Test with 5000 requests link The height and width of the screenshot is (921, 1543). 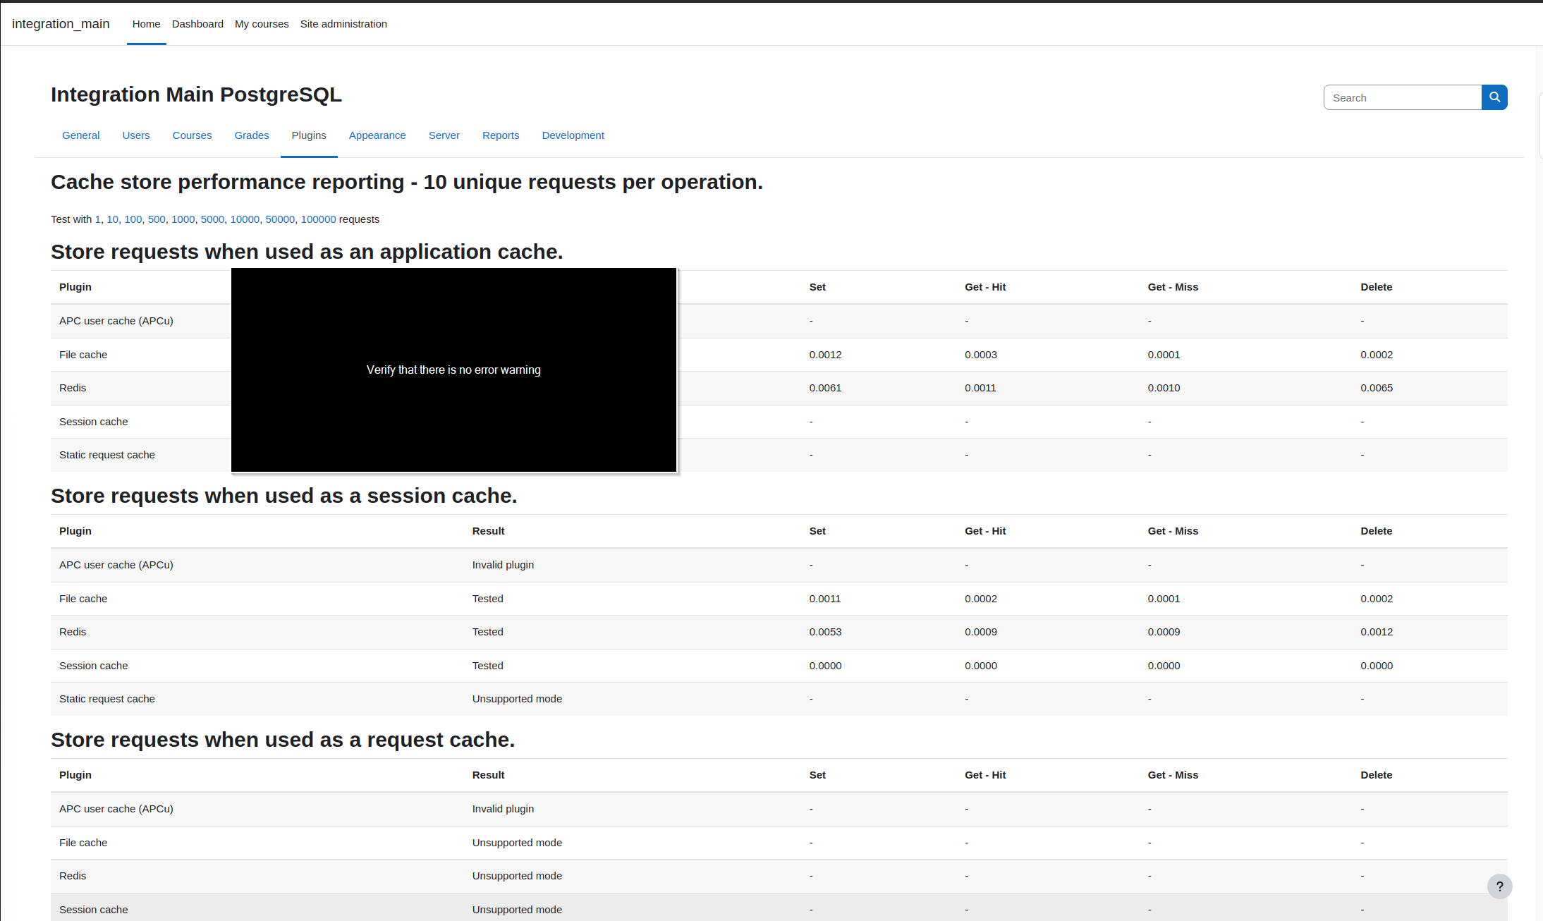point(212,219)
